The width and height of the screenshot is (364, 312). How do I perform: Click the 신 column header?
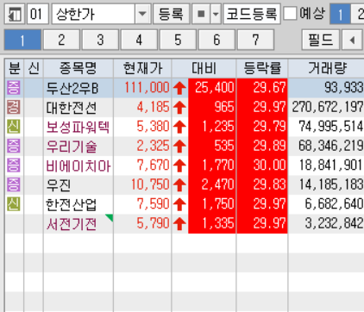[x=34, y=68]
